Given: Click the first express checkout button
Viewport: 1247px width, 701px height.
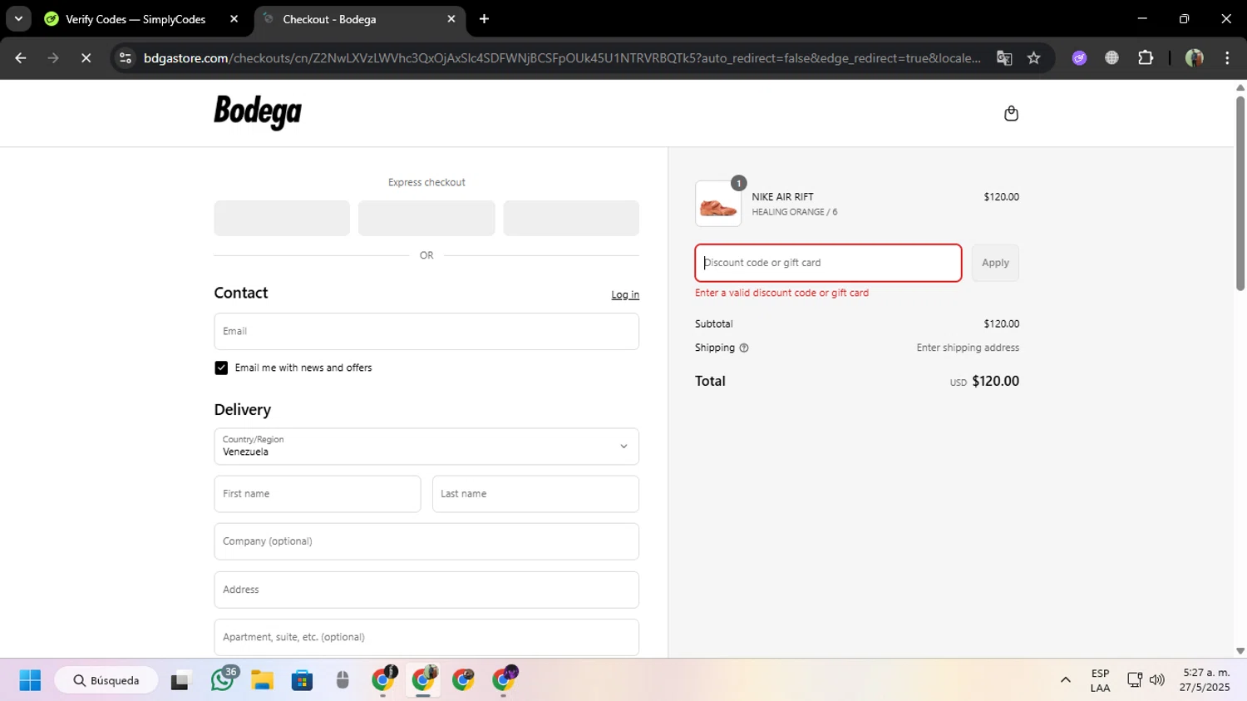Looking at the screenshot, I should [282, 218].
